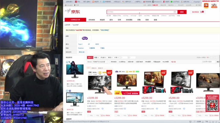220x123 pixels.
Task: Click the orange app icon at top right
Action: pyautogui.click(x=206, y=5)
